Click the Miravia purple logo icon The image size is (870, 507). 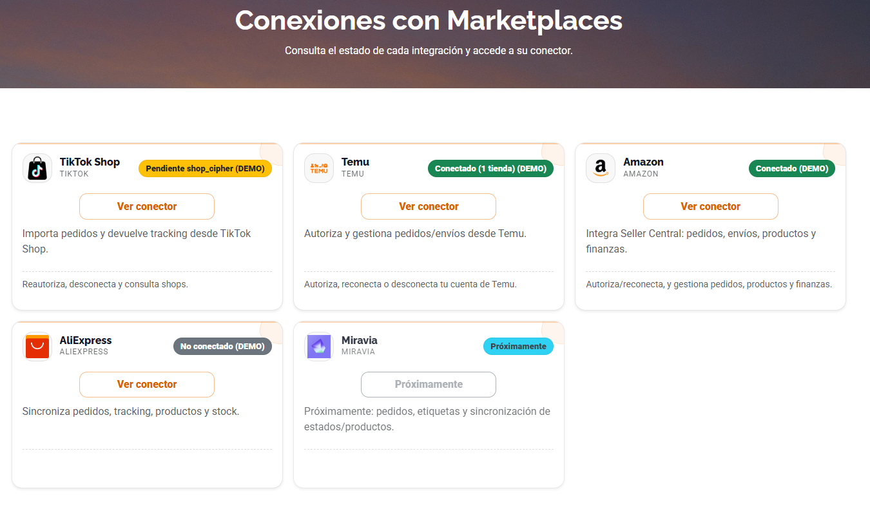[318, 346]
